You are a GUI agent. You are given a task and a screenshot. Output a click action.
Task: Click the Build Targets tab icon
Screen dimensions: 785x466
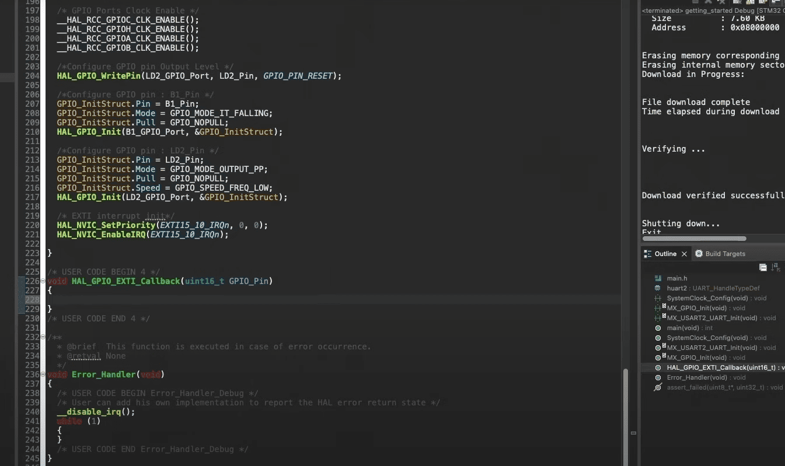pos(699,254)
